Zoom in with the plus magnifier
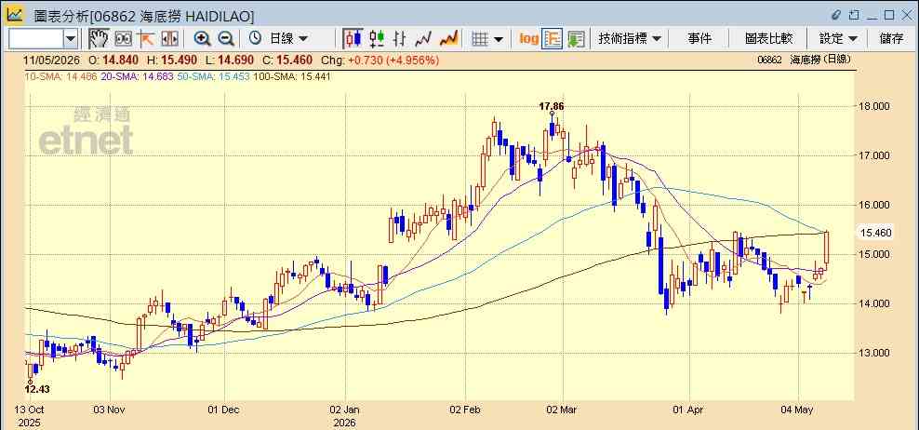919x430 pixels. [x=202, y=39]
